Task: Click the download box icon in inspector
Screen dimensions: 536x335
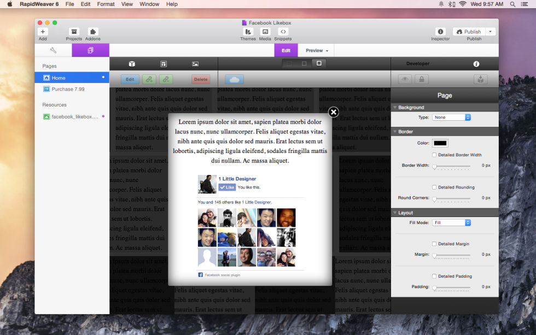Action: pyautogui.click(x=481, y=79)
